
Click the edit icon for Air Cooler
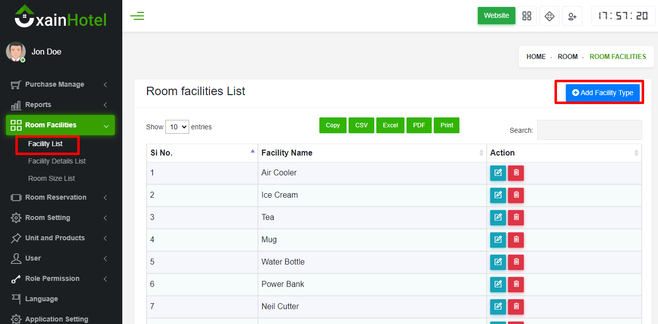tap(498, 173)
